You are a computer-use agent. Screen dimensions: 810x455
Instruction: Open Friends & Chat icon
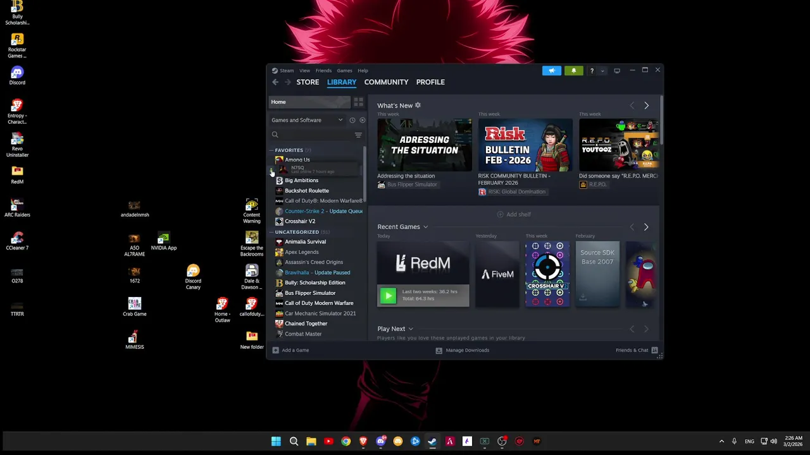(654, 350)
